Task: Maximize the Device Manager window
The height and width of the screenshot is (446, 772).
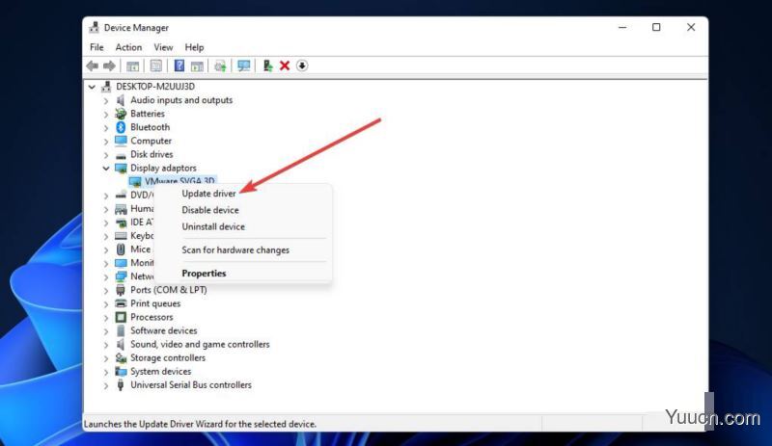Action: tap(656, 28)
